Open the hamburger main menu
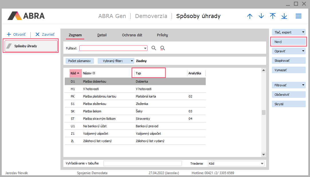This screenshot has width=310, height=177. (299, 16)
